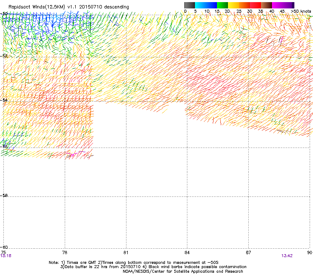Image resolution: width=313 pixels, height=274 pixels.
Task: Click the 84 longitude axis label
Action: coord(187,253)
